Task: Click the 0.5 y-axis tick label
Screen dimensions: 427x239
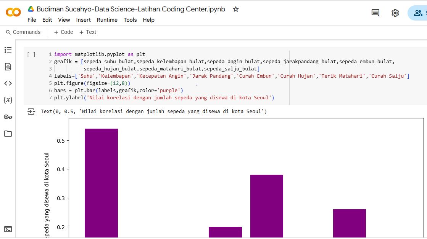Action: tap(61, 141)
